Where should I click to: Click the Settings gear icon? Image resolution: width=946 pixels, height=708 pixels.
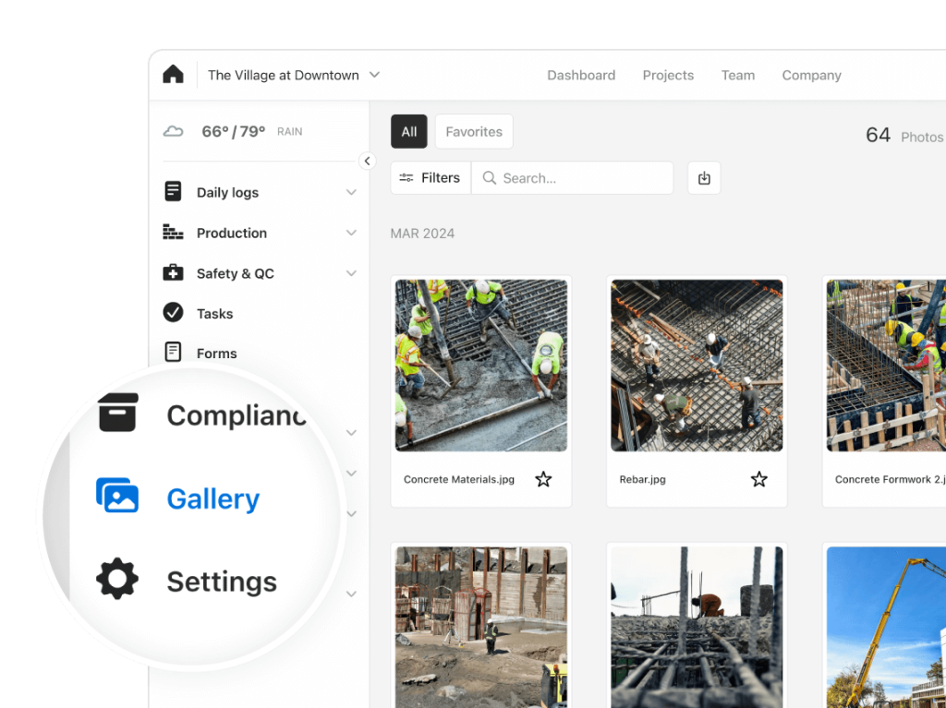(117, 579)
